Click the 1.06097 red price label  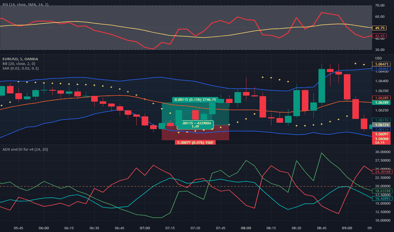[x=381, y=134]
